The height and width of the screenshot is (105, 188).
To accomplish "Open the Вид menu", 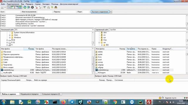I will [x=22, y=4].
